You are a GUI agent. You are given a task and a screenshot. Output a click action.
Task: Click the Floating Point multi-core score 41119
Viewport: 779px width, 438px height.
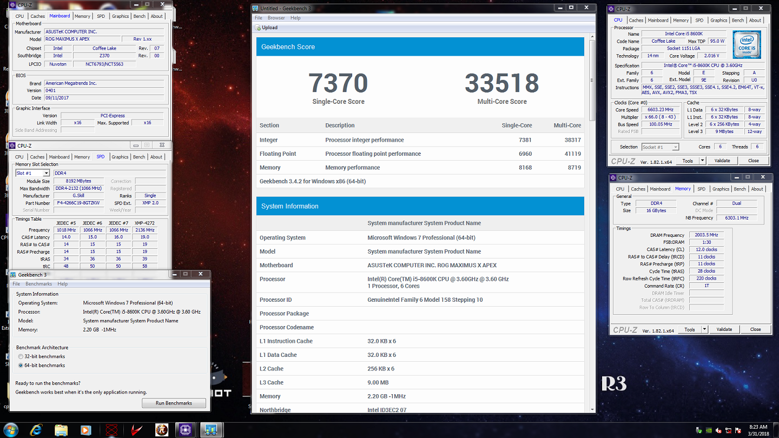click(572, 154)
